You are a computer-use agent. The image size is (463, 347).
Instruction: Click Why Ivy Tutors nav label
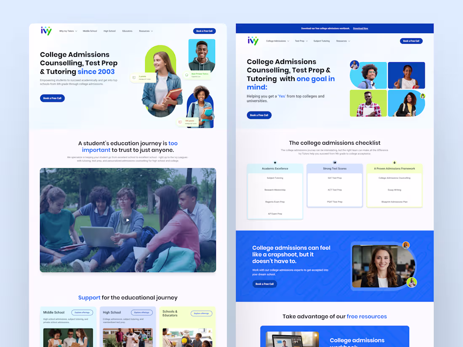tap(67, 31)
